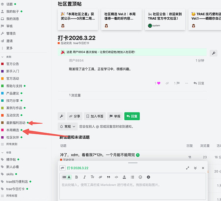Open the 互动交流 category tag under the title
The width and height of the screenshot is (221, 201).
click(65, 43)
